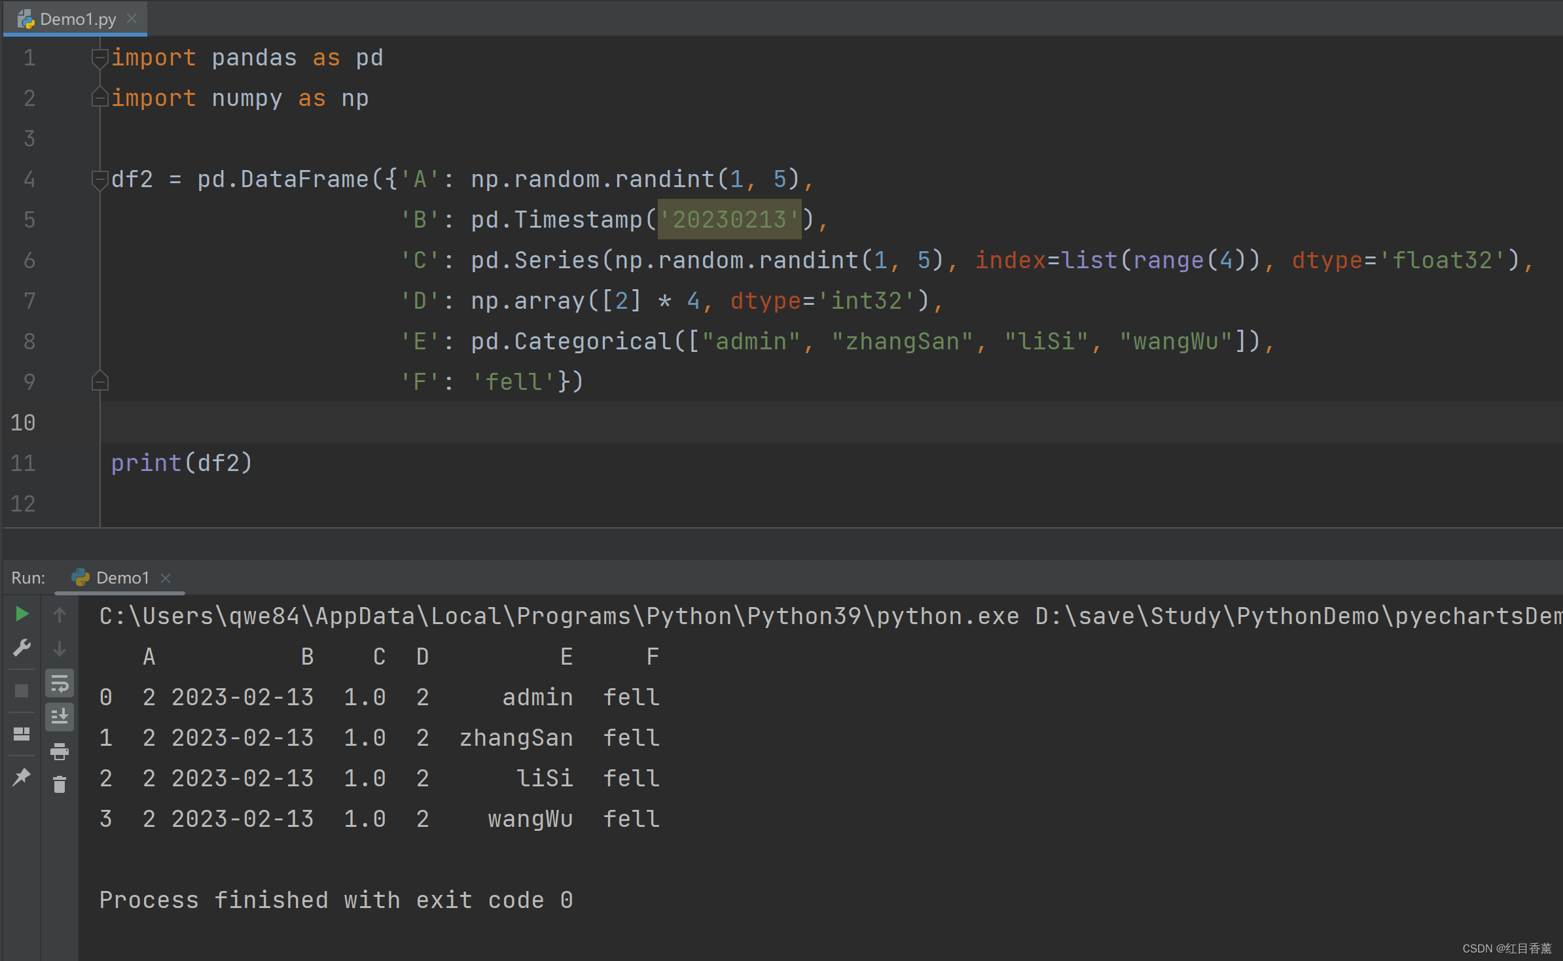
Task: Click fold end marker on line 9
Action: [x=99, y=381]
